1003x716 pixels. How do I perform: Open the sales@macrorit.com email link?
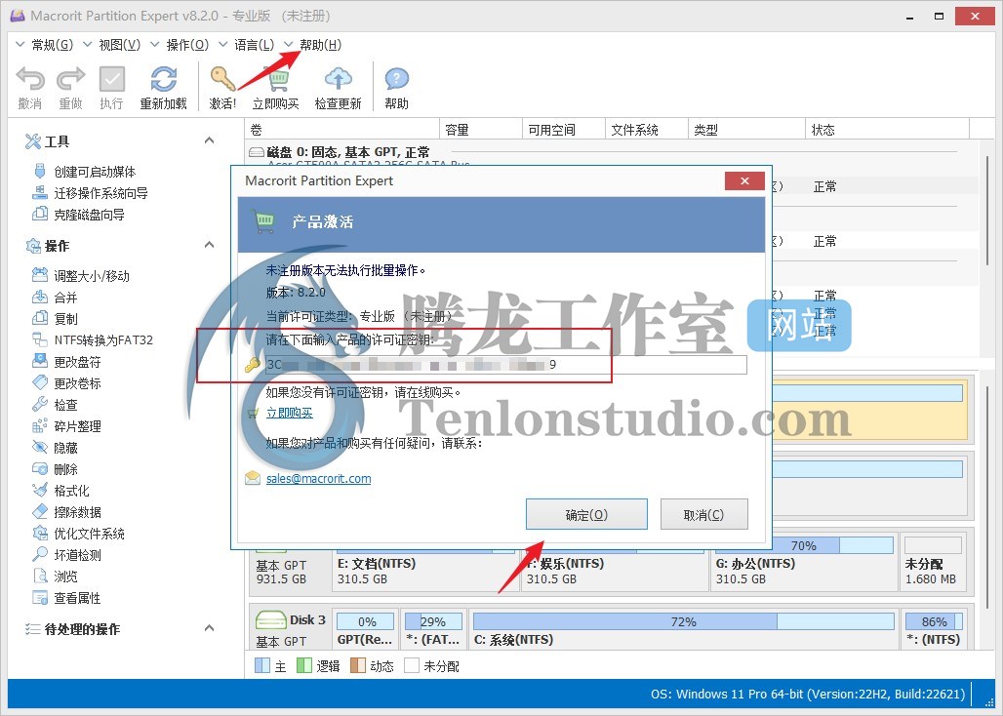point(318,479)
